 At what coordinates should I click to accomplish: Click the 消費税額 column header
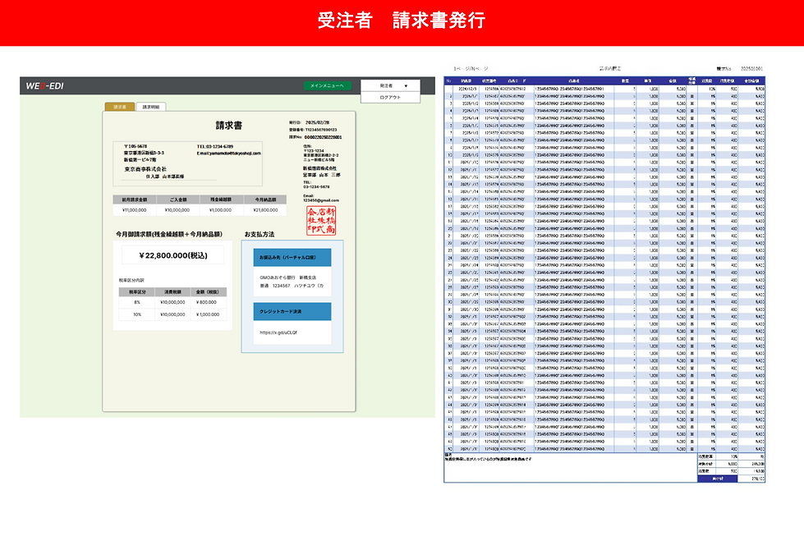[x=172, y=291]
